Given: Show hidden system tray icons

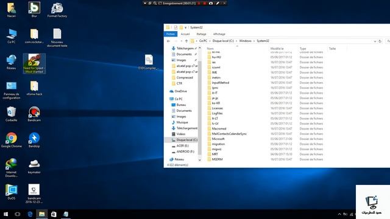Looking at the screenshot, I should tap(339, 214).
